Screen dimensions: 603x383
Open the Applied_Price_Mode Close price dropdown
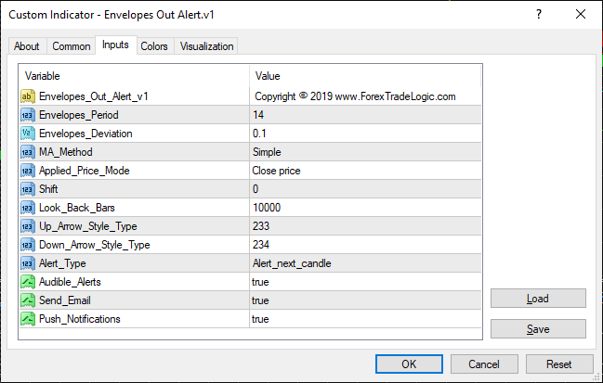pyautogui.click(x=365, y=170)
